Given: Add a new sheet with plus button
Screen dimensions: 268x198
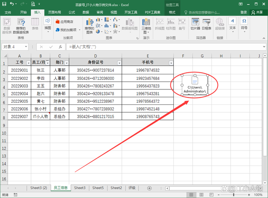Looking at the screenshot, I should [x=149, y=188].
